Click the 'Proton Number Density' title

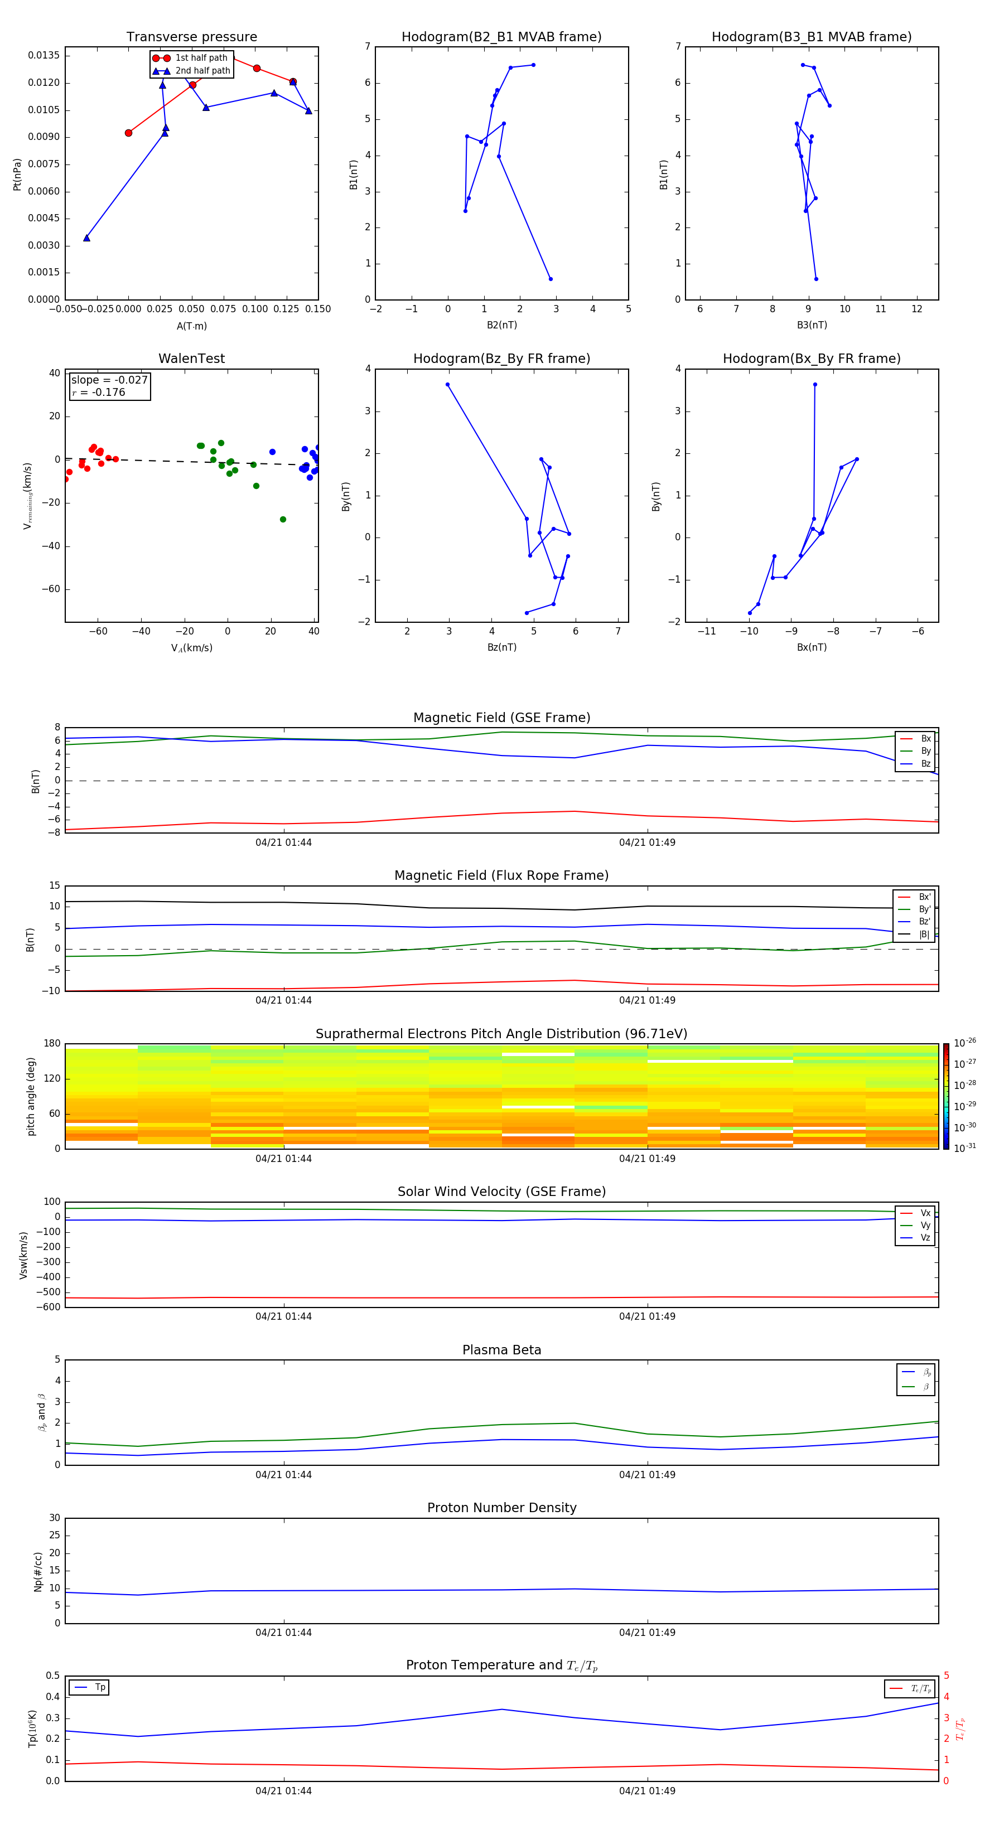click(501, 1508)
